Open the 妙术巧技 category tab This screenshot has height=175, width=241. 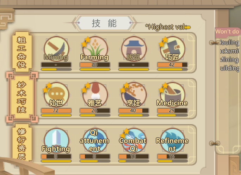[x=22, y=97]
